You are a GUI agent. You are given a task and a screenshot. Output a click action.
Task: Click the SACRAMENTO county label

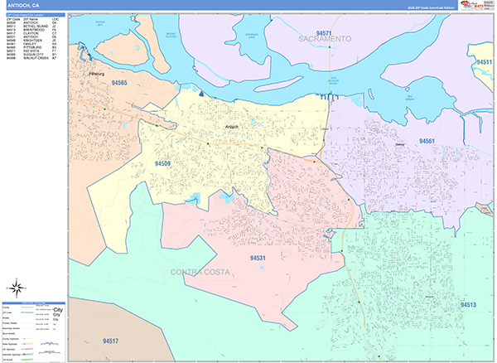325,39
